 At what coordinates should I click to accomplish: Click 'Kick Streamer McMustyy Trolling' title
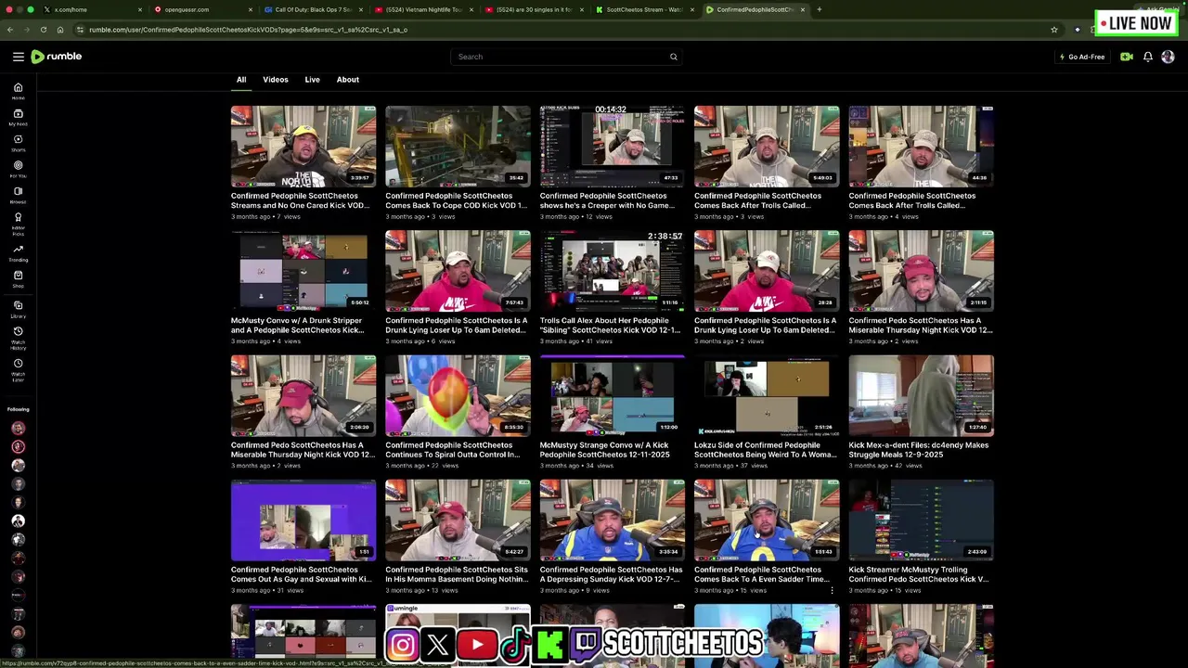[919, 574]
